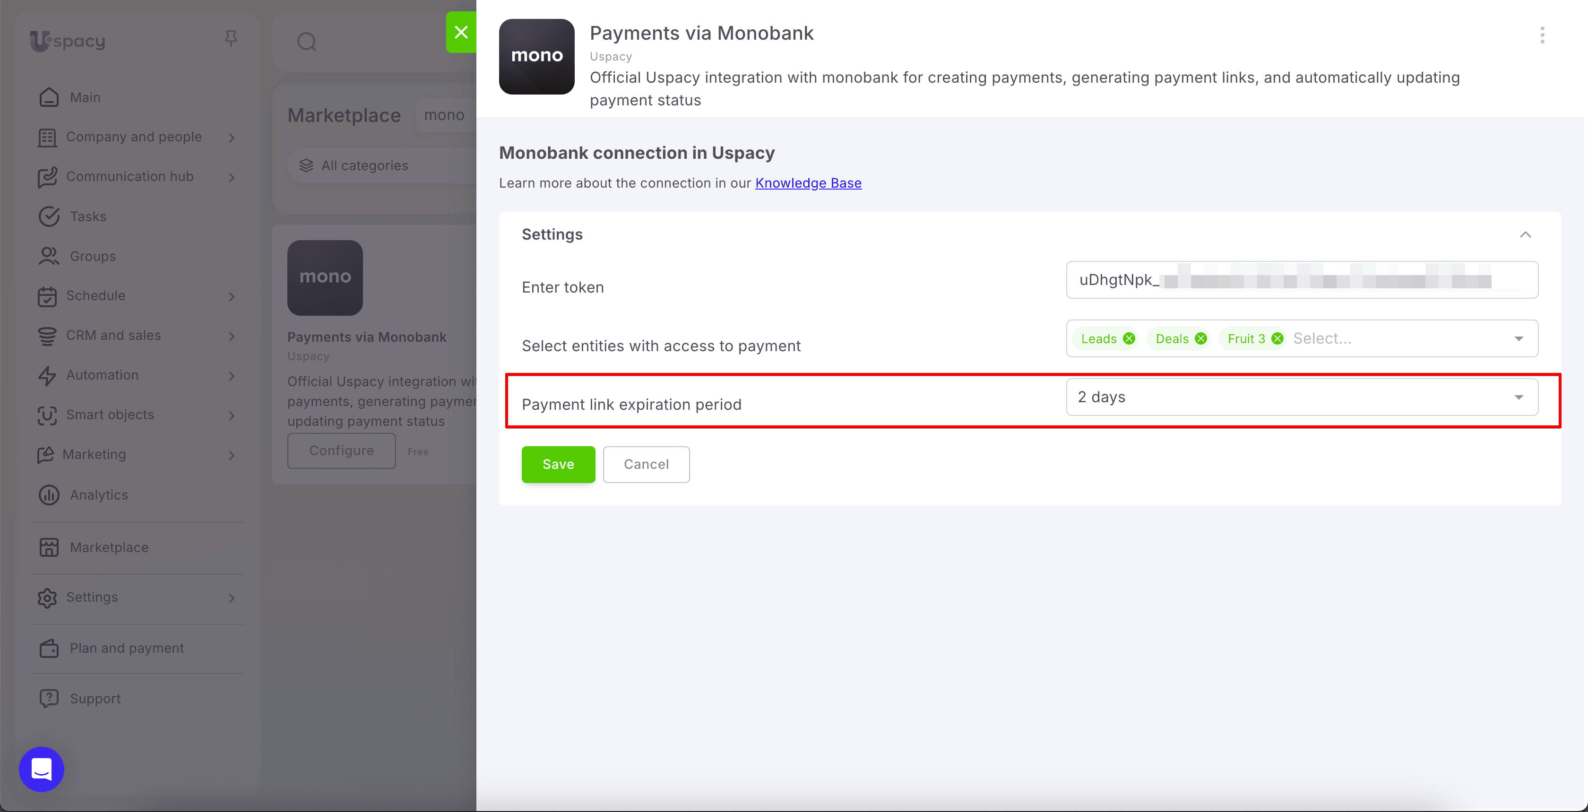Screen dimensions: 1588x812
Task: Click the mono app card thumbnail
Action: coord(325,277)
